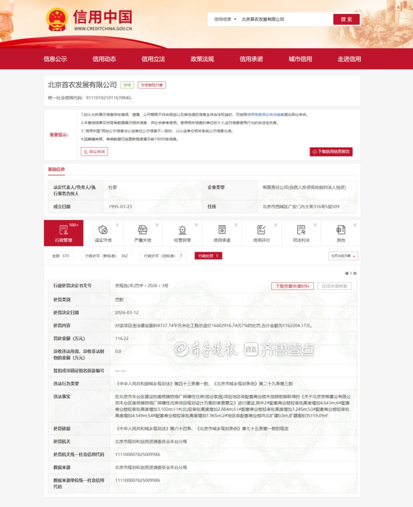Open the 信用承诺 document icon

(x=222, y=230)
